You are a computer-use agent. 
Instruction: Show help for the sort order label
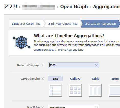tap(42, 107)
